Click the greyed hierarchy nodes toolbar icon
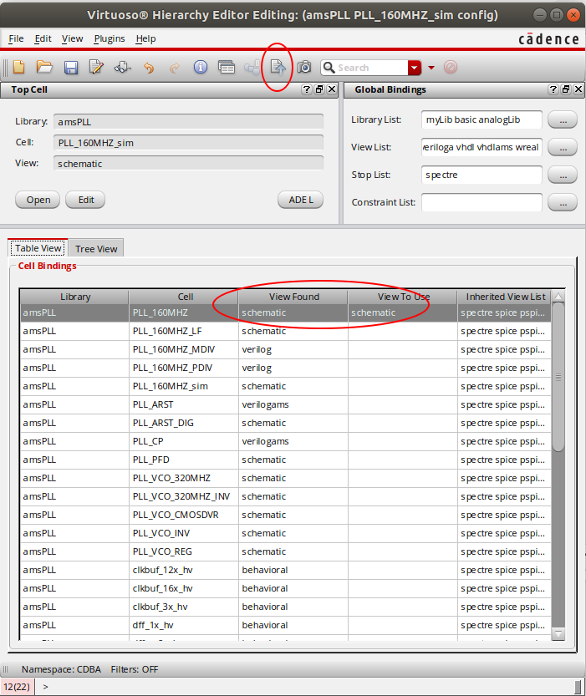The image size is (586, 696). (252, 68)
